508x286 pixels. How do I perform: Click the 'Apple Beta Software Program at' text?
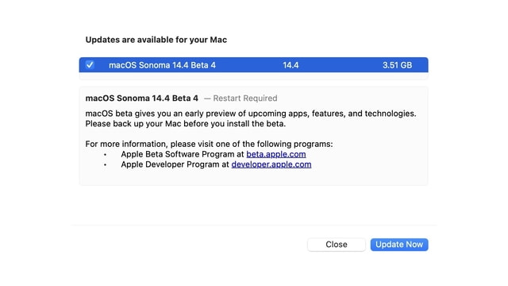pos(183,154)
